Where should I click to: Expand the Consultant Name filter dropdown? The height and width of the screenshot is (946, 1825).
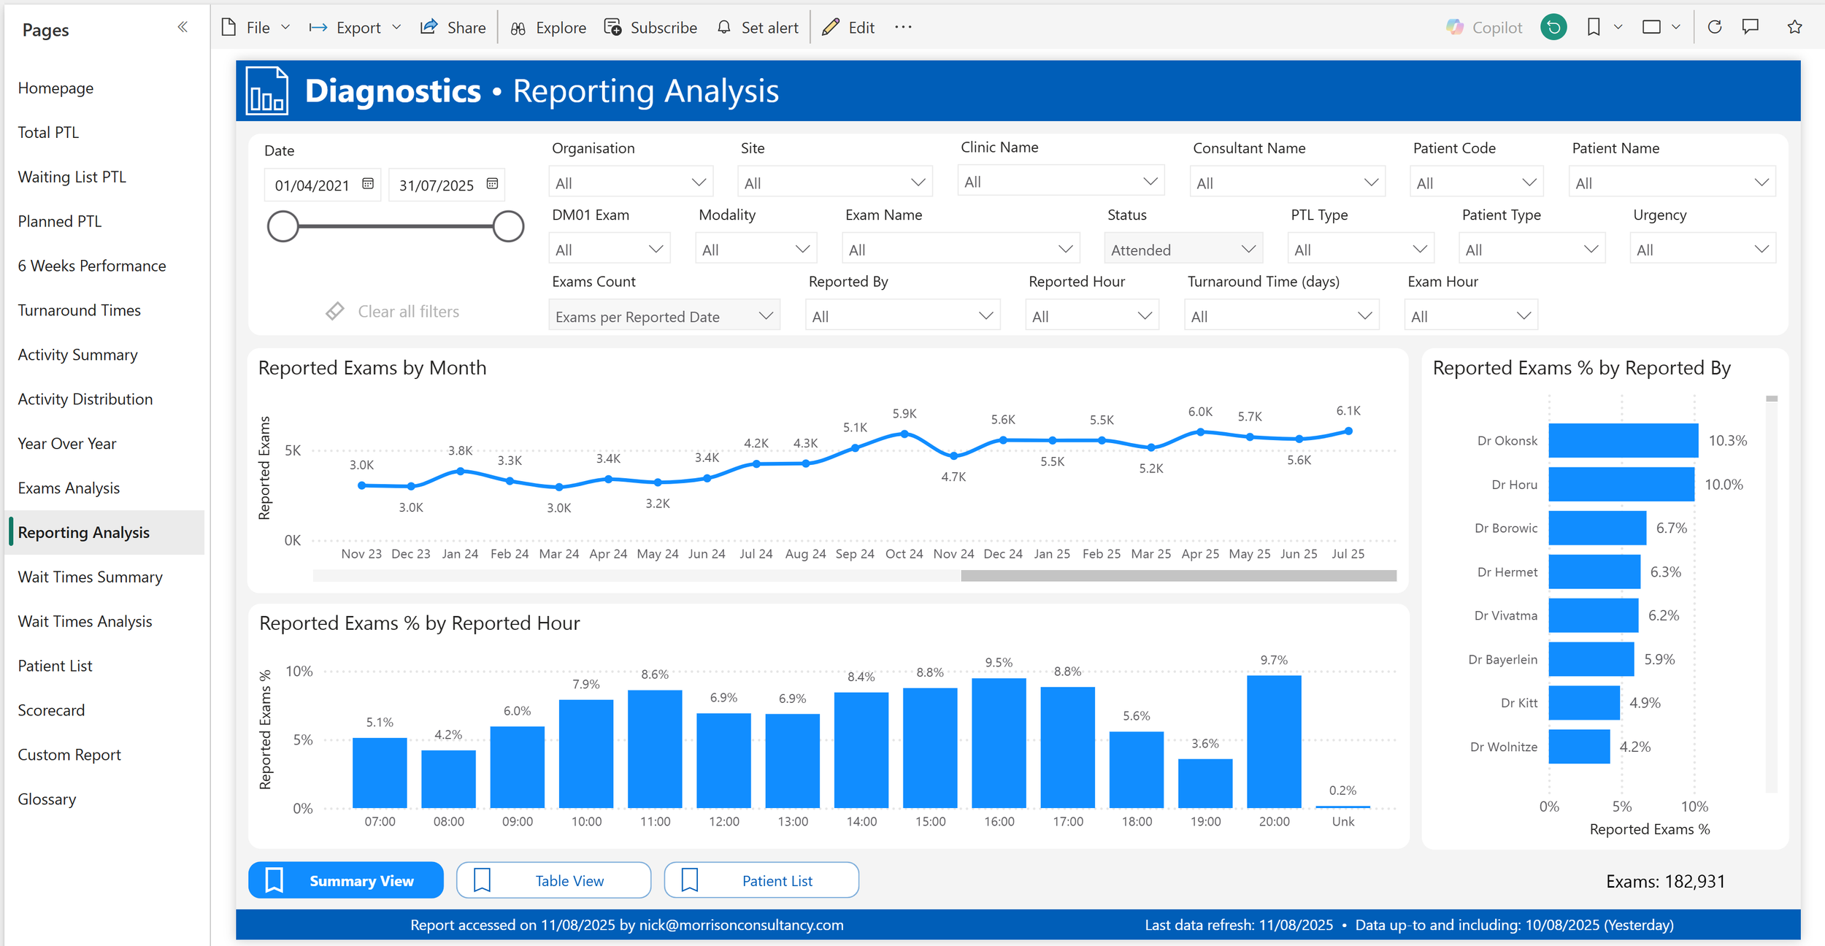pyautogui.click(x=1286, y=183)
